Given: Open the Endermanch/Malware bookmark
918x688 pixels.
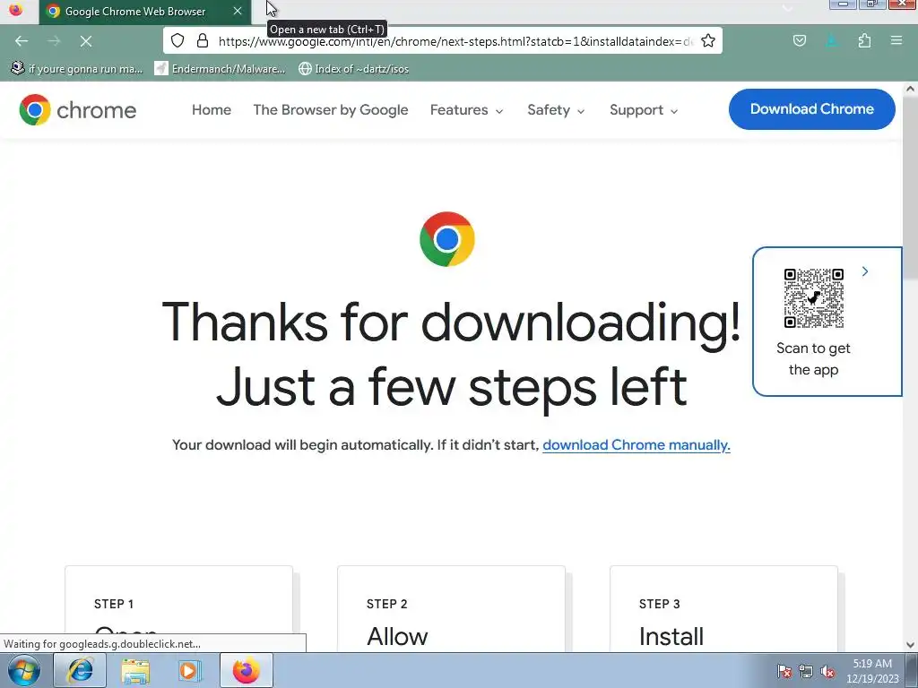Looking at the screenshot, I should [220, 68].
